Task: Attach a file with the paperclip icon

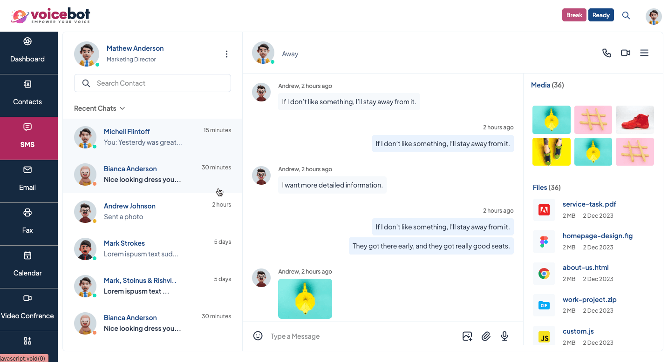Action: (486, 336)
